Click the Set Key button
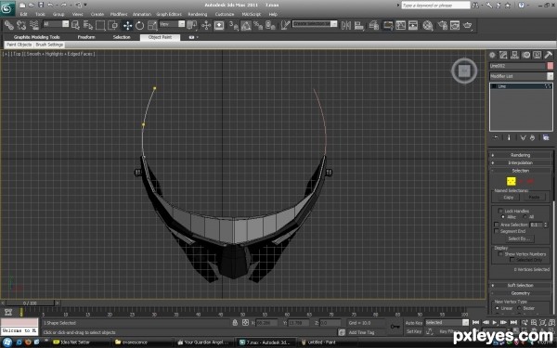The image size is (557, 348). point(414,331)
